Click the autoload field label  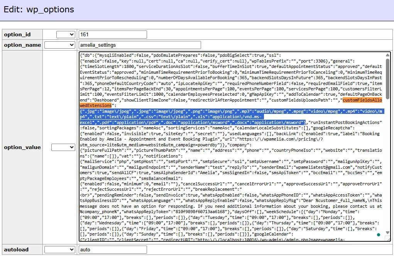click(16, 250)
